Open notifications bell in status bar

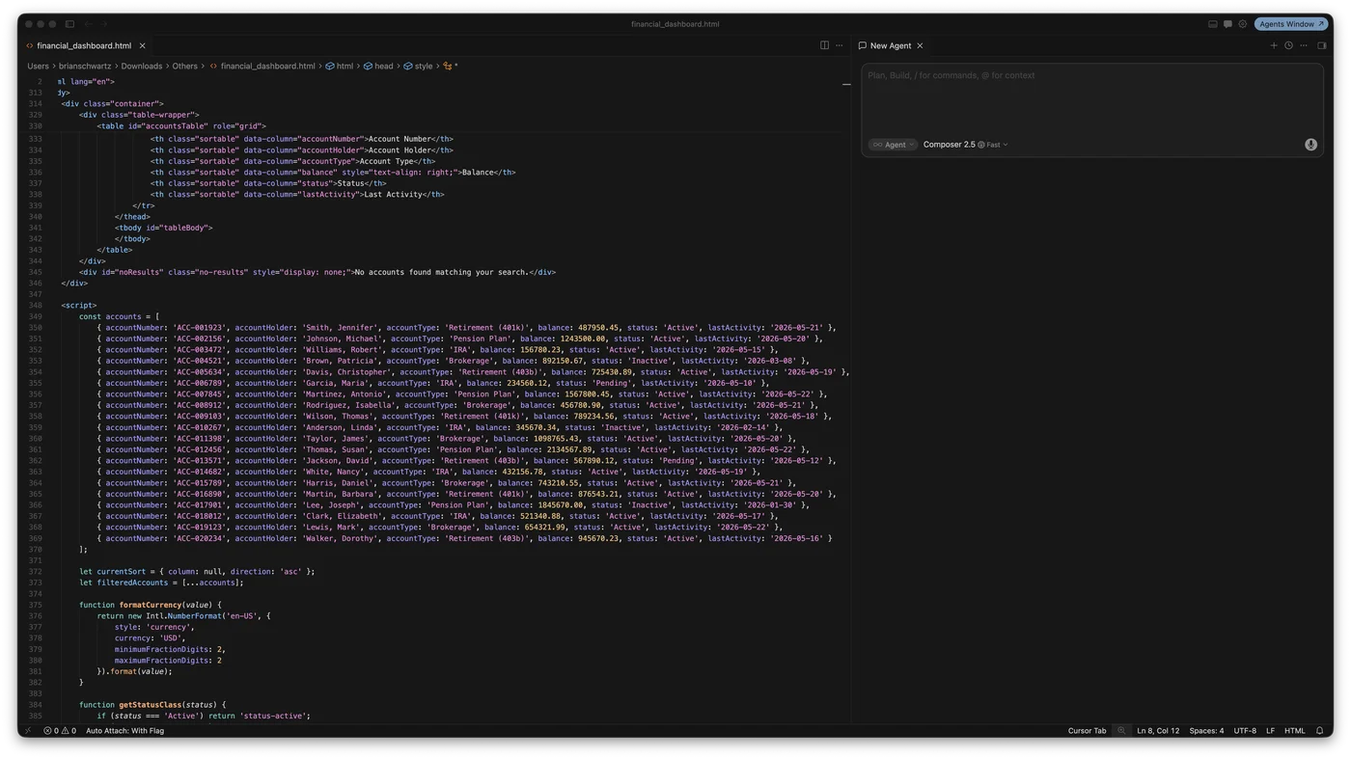1319,731
